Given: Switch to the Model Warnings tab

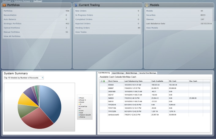Looking at the screenshot, I should tap(131, 73).
